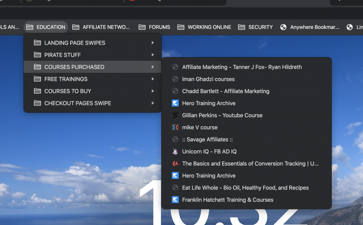Open Gillian Perkins - Youtube Course bookmark
363x225 pixels.
(x=247, y=115)
